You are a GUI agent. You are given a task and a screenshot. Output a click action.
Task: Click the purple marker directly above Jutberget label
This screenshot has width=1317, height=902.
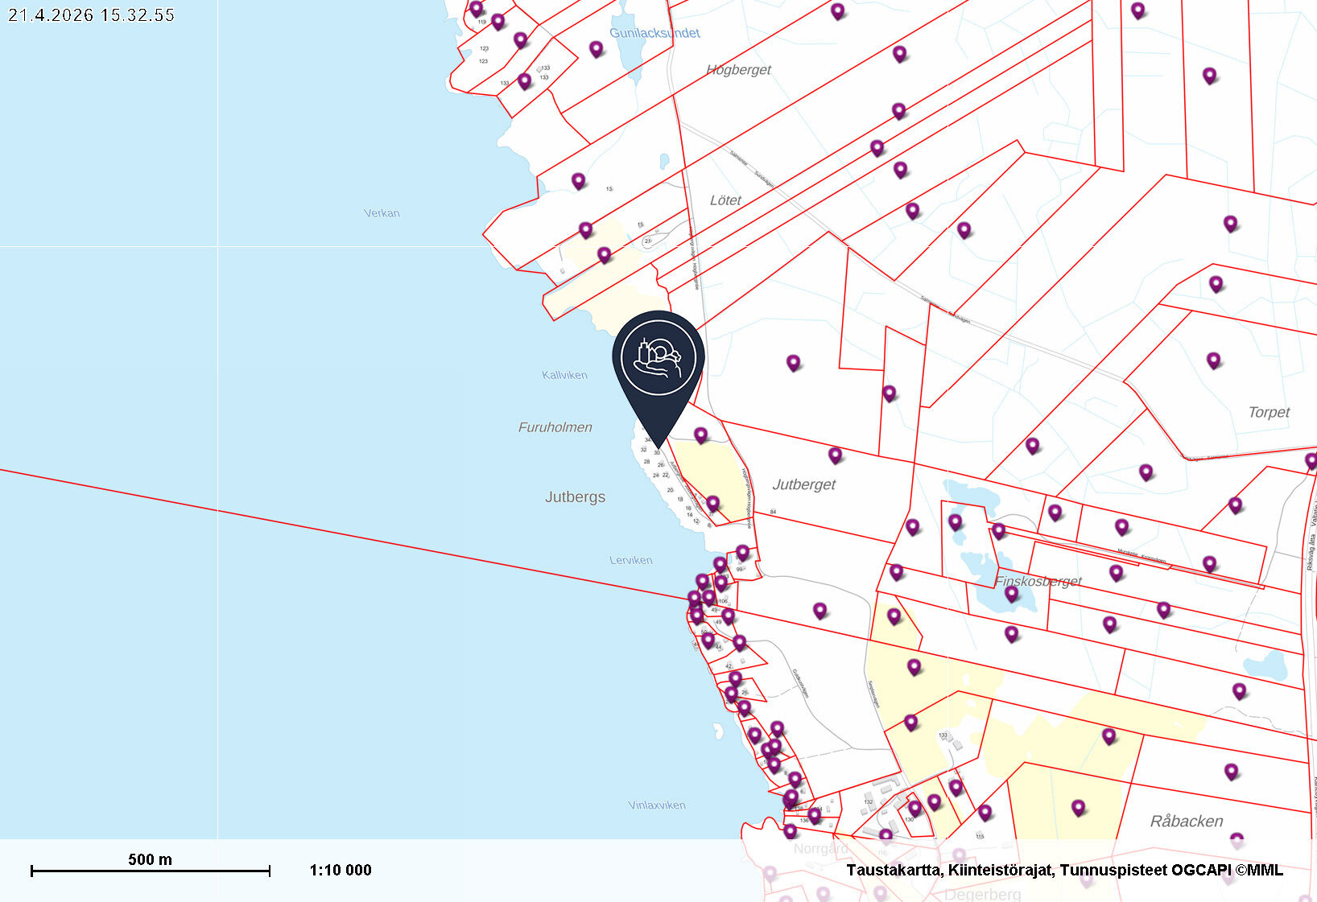point(835,455)
